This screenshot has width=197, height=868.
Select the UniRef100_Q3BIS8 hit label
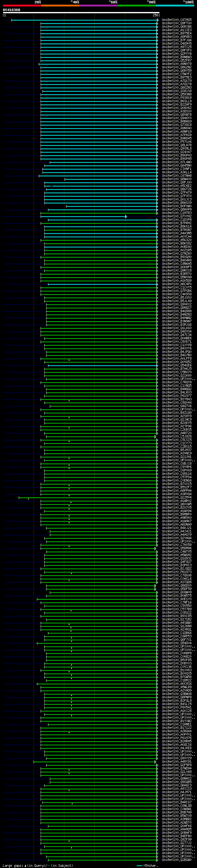(x=177, y=91)
